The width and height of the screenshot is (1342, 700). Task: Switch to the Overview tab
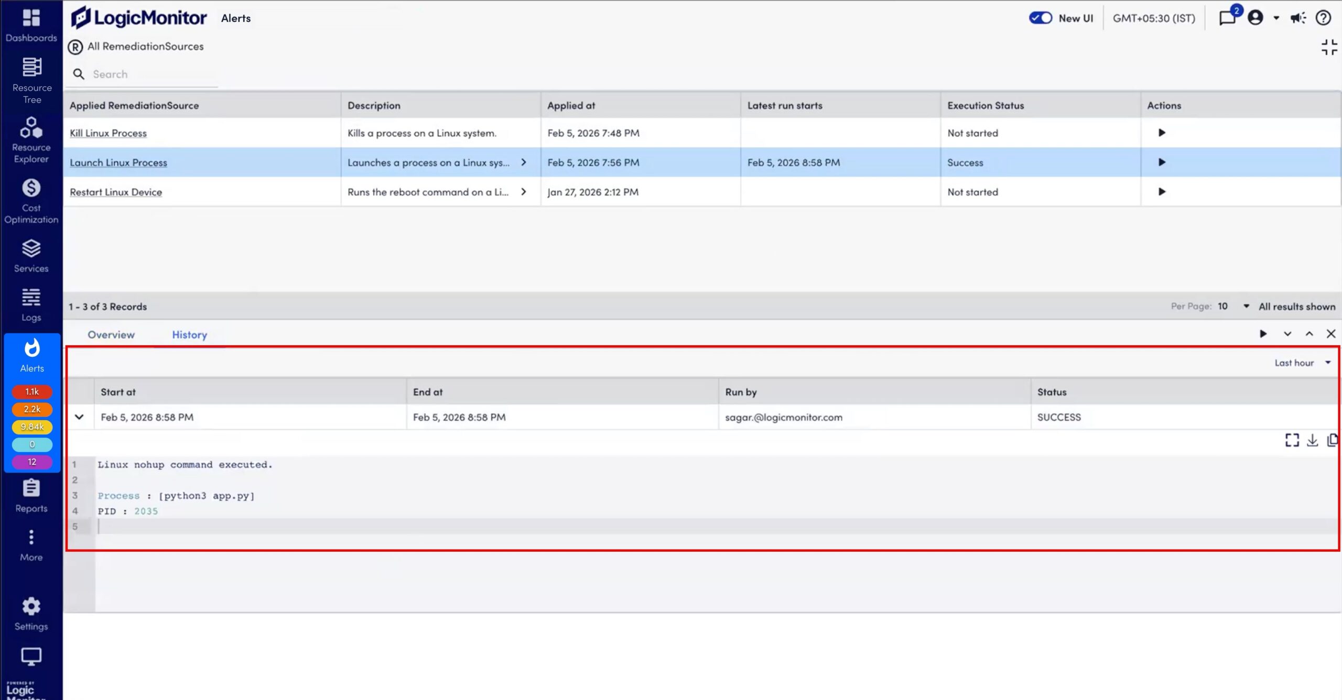[111, 335]
